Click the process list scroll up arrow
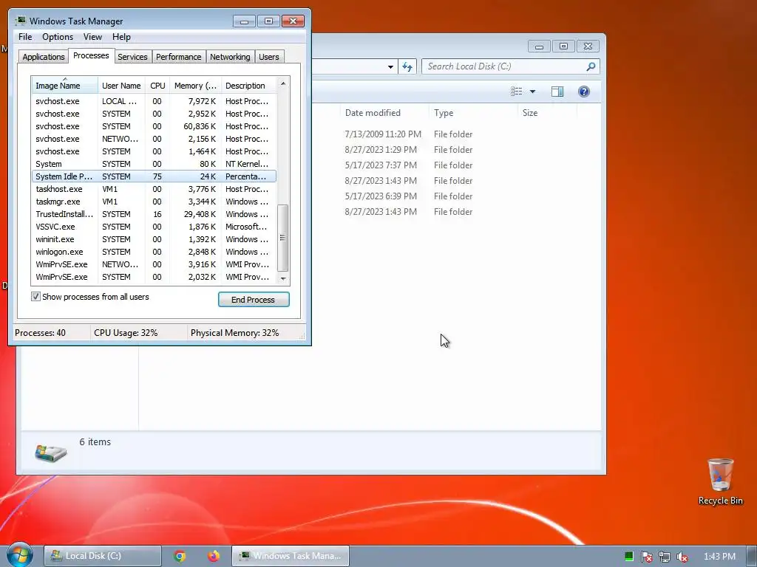The height and width of the screenshot is (567, 757). tap(283, 84)
